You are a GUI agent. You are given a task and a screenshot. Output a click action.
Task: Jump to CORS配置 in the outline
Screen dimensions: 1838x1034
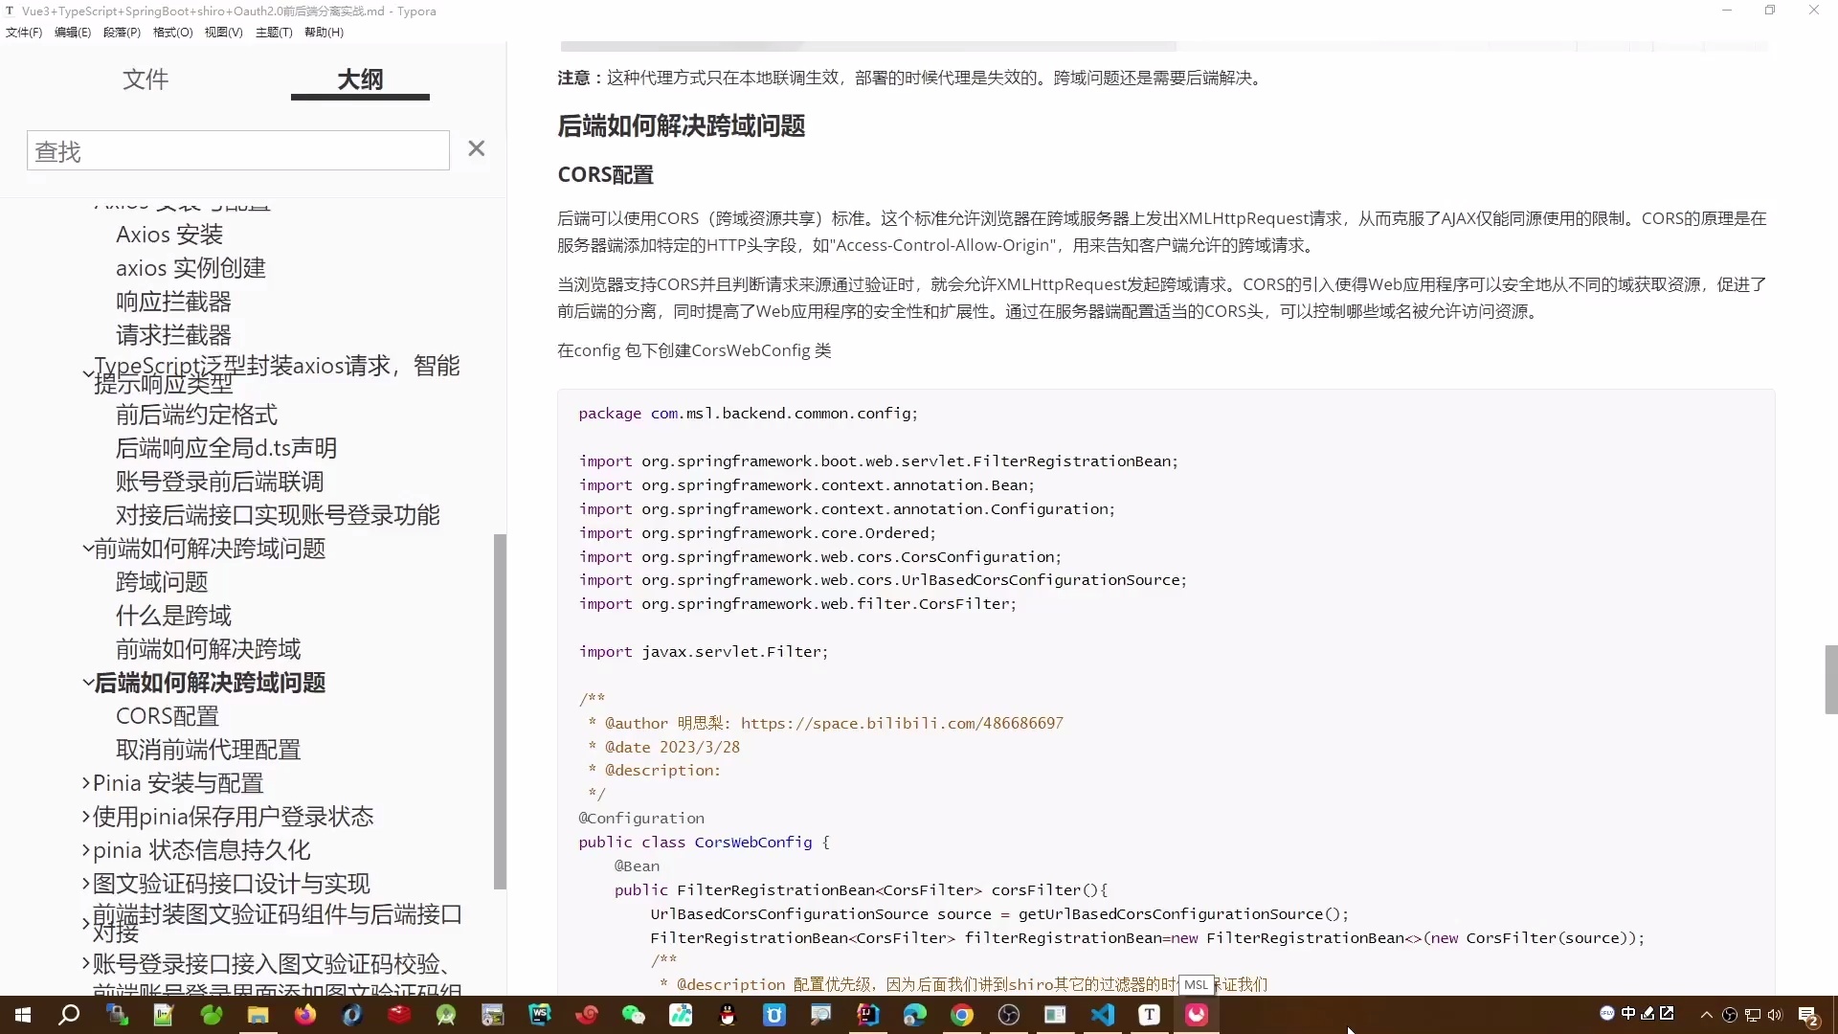[168, 715]
